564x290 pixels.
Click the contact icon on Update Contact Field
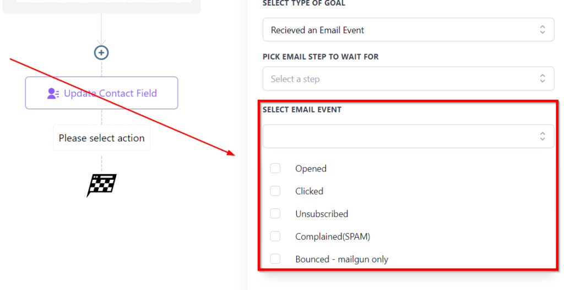(x=53, y=94)
